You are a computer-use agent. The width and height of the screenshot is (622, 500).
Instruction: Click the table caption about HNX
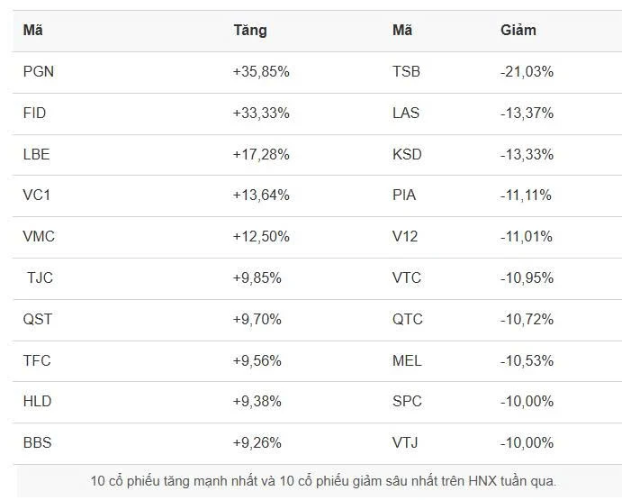click(x=323, y=481)
